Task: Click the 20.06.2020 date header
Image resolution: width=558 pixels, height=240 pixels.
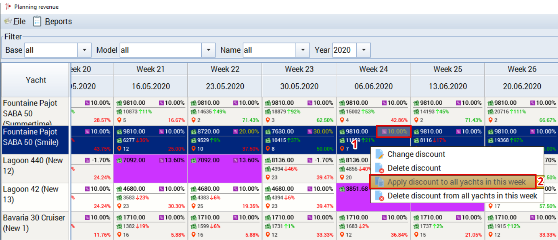Action: pyautogui.click(x=522, y=86)
